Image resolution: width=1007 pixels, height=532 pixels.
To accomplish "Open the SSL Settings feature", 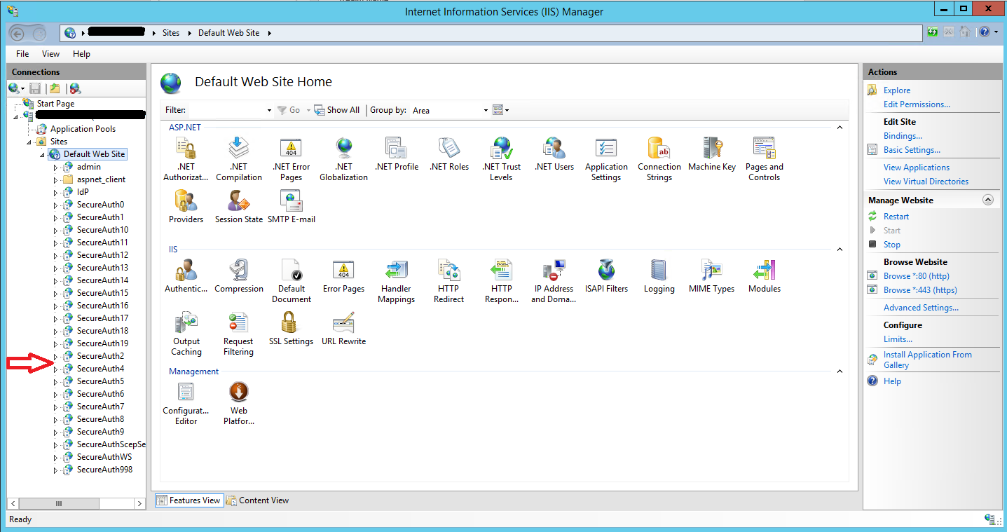I will click(x=291, y=329).
